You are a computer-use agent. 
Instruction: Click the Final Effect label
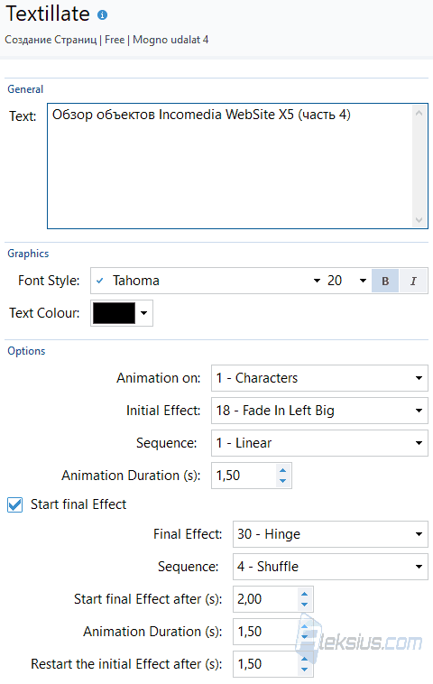[x=188, y=534]
